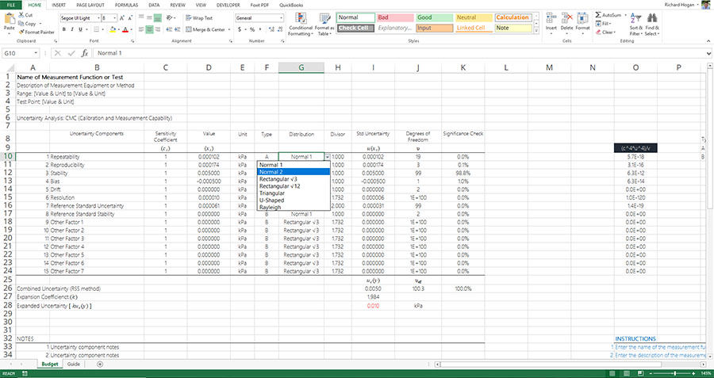Click the Decrease Font Size icon
714x378 pixels.
131,18
